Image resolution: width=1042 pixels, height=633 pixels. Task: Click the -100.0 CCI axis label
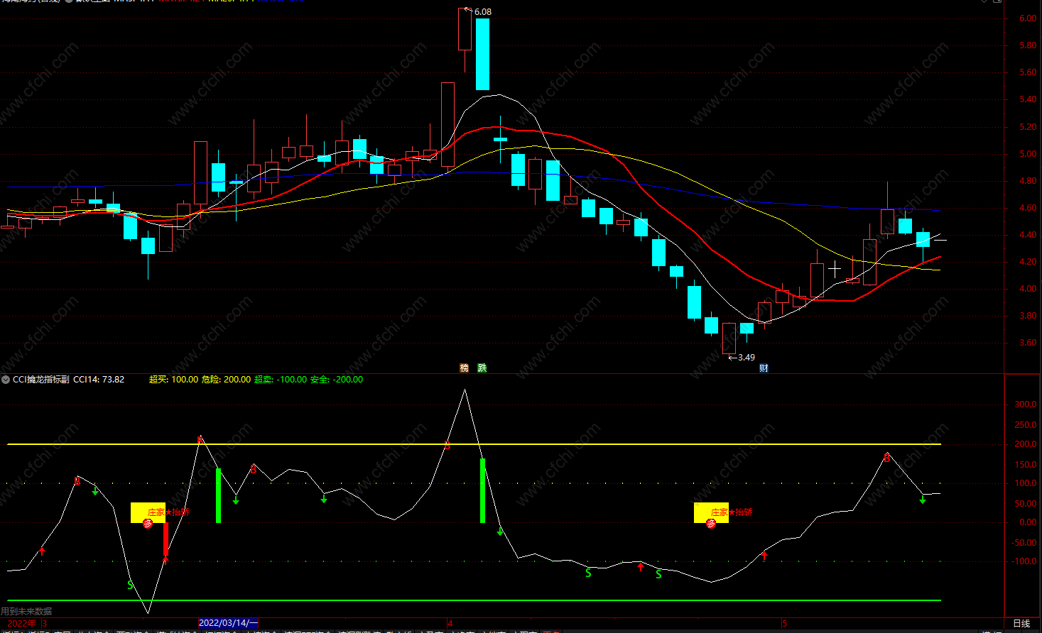point(1025,561)
